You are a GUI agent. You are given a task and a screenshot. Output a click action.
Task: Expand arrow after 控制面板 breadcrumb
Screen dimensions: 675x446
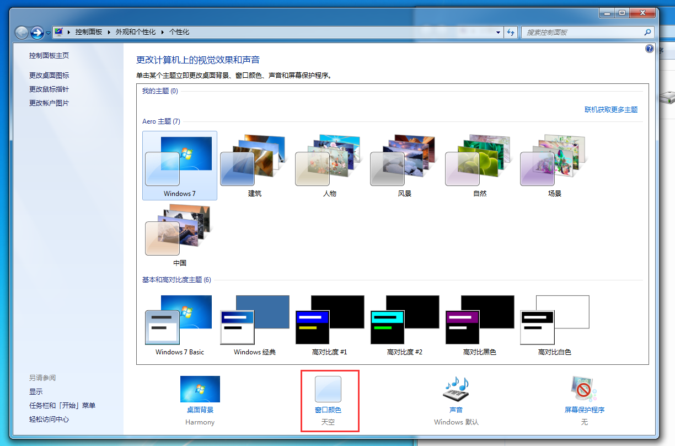pyautogui.click(x=109, y=32)
